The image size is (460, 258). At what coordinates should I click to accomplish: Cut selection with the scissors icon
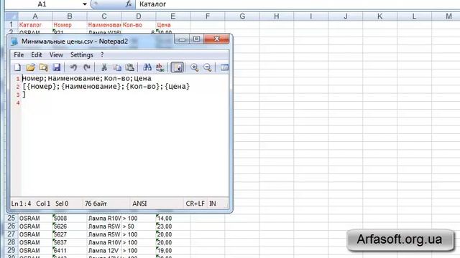pos(103,67)
